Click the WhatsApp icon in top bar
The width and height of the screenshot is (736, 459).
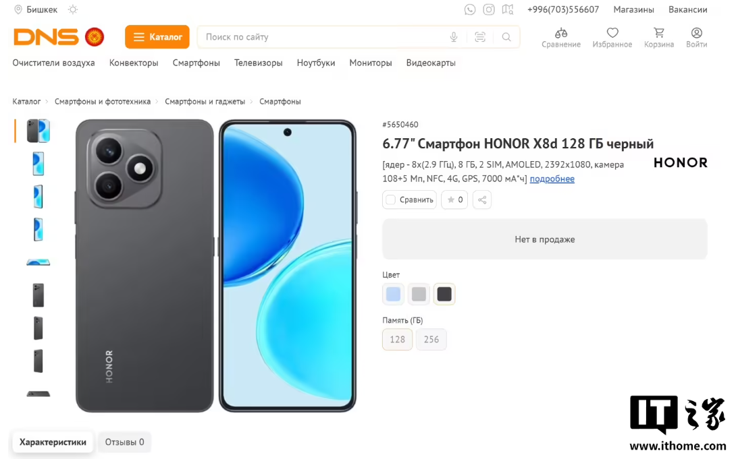point(470,9)
